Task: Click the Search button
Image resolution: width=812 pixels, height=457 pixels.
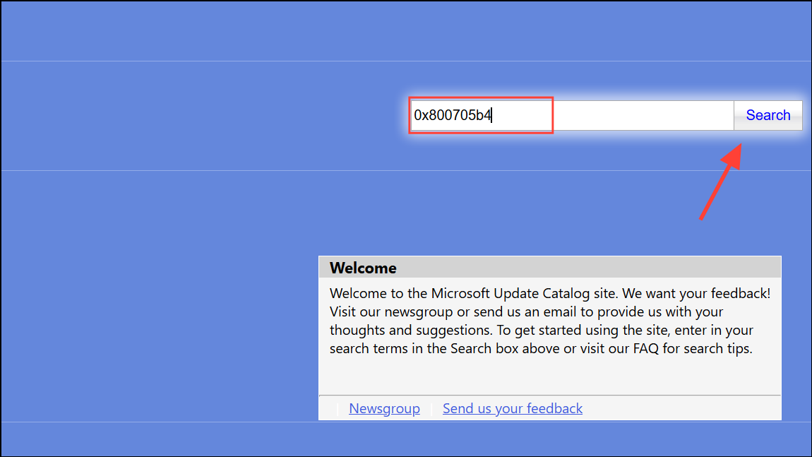Action: click(768, 115)
